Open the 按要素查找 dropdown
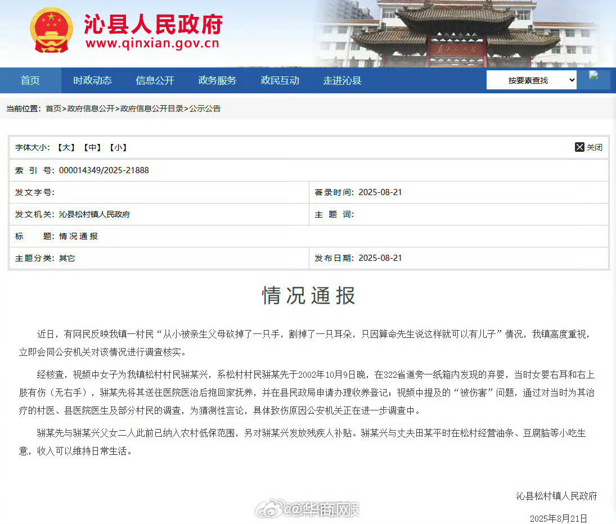616x524 pixels. pyautogui.click(x=531, y=80)
